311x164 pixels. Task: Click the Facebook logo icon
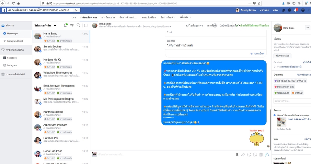4,10
